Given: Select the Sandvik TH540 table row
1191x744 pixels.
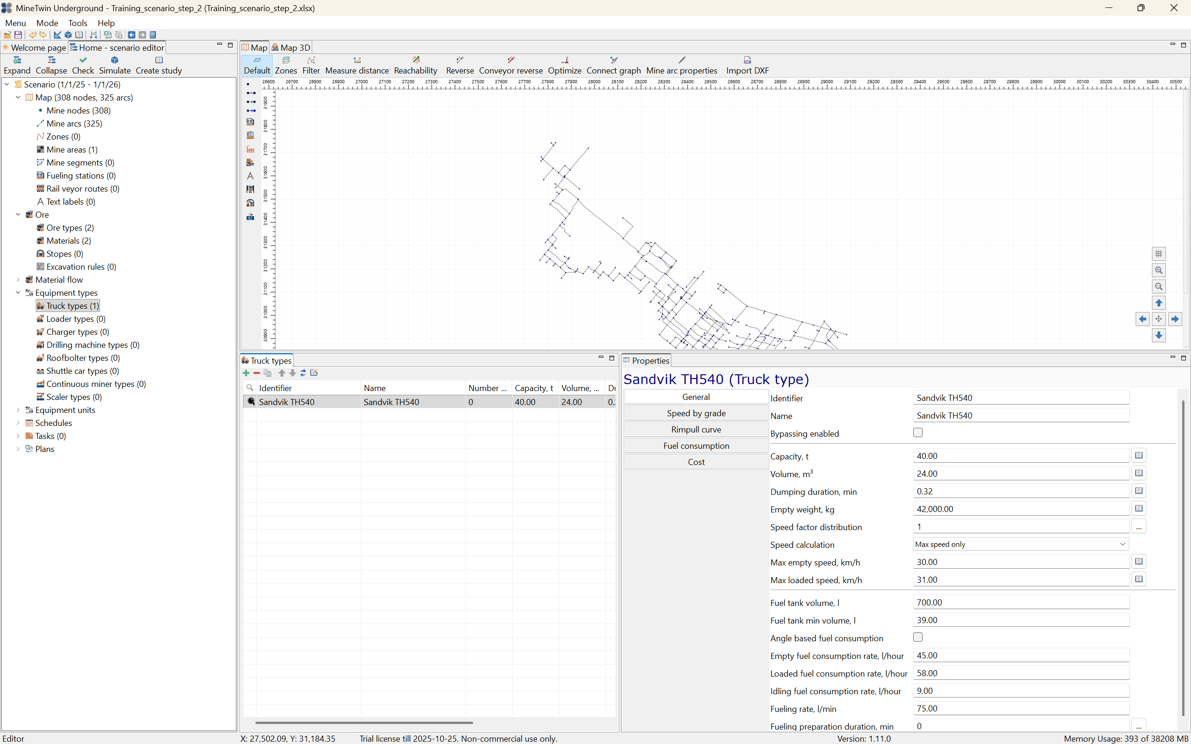Looking at the screenshot, I should coord(429,402).
